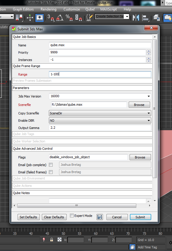This screenshot has height=251, width=172.
Task: Click the X coordinate input field
Action: point(76,240)
